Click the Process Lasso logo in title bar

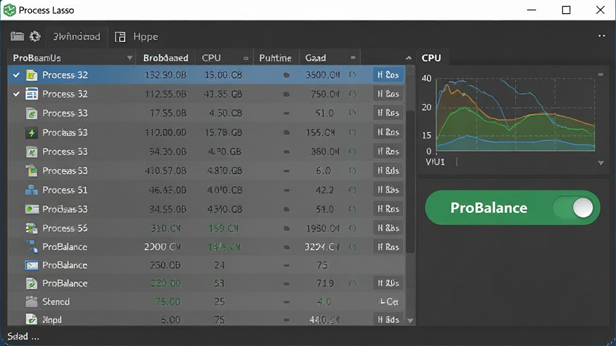(x=10, y=10)
